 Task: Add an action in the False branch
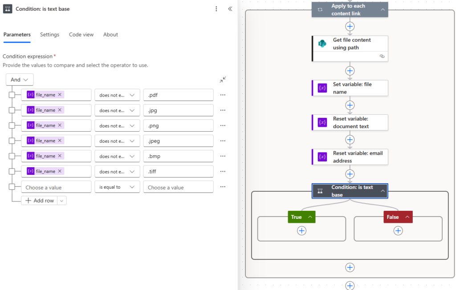click(x=398, y=231)
